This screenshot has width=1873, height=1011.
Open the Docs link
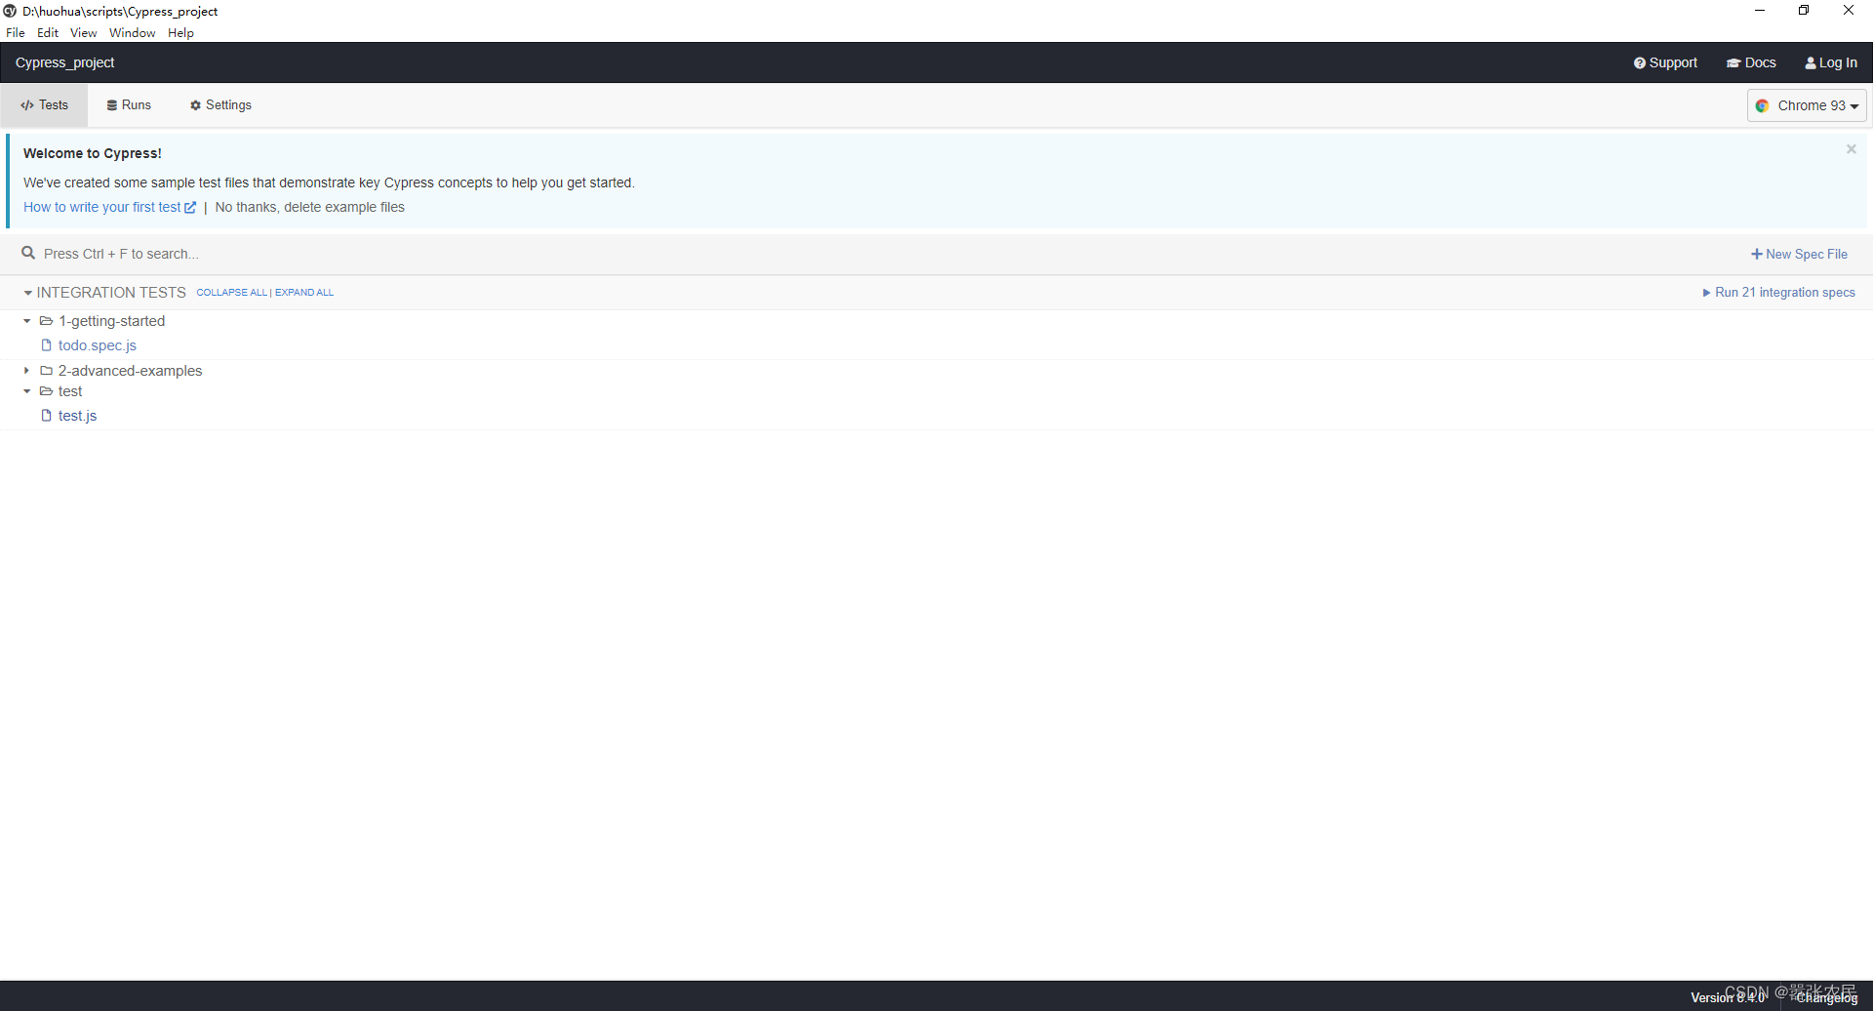(1751, 62)
